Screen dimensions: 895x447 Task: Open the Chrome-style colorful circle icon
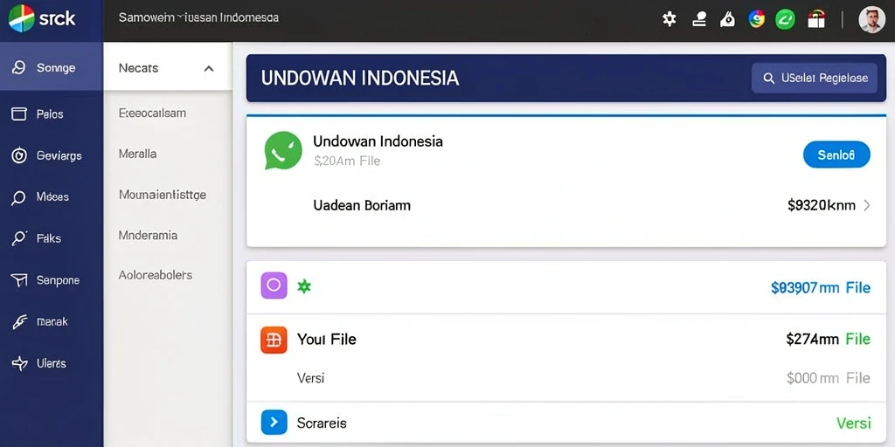pyautogui.click(x=757, y=19)
